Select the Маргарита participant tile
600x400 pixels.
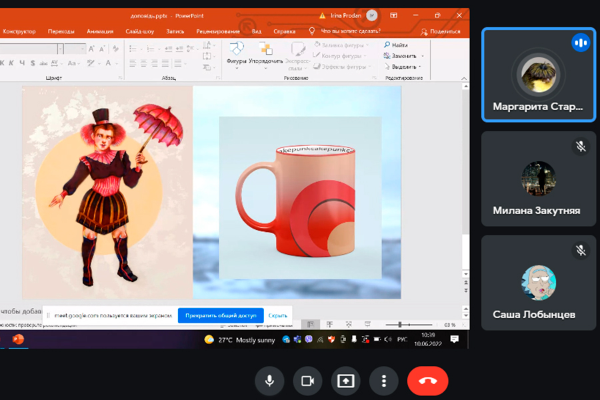(538, 75)
